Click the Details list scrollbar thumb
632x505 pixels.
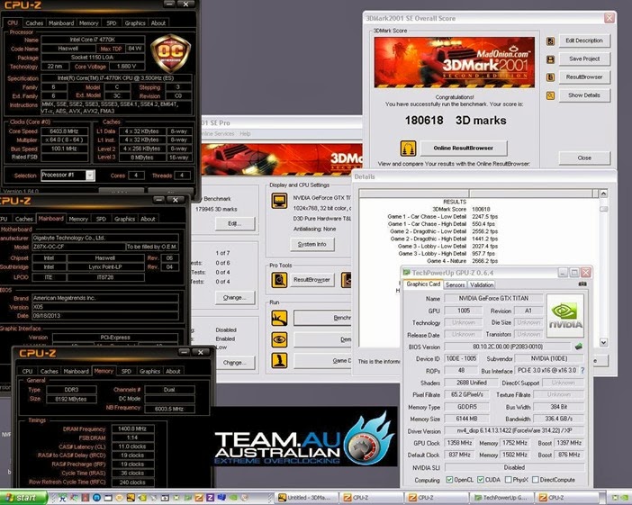pyautogui.click(x=603, y=209)
